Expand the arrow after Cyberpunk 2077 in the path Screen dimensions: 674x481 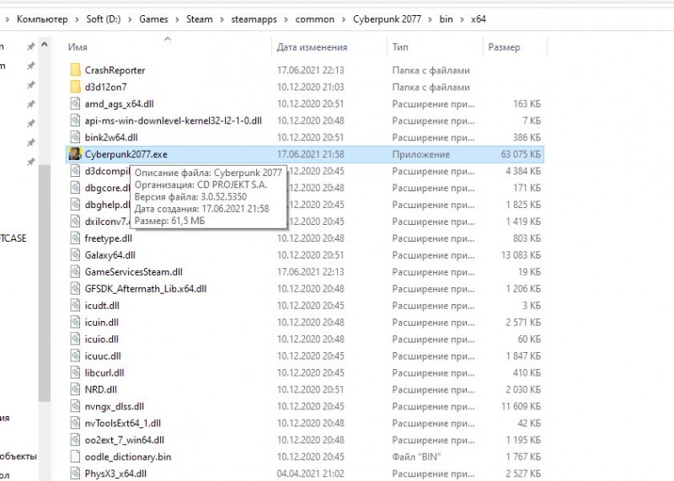(x=431, y=19)
